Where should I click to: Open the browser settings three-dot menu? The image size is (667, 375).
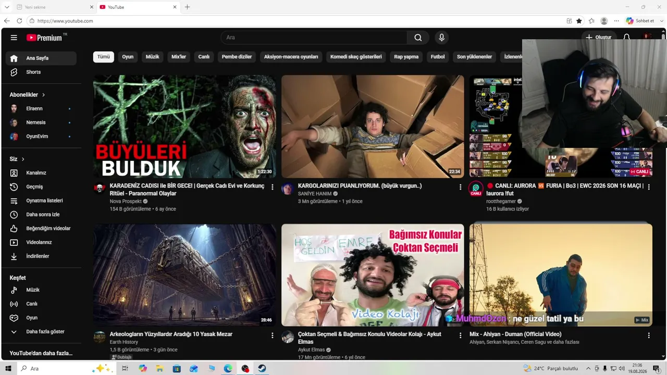pos(616,21)
